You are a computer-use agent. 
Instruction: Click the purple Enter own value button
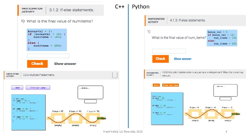pos(38,88)
